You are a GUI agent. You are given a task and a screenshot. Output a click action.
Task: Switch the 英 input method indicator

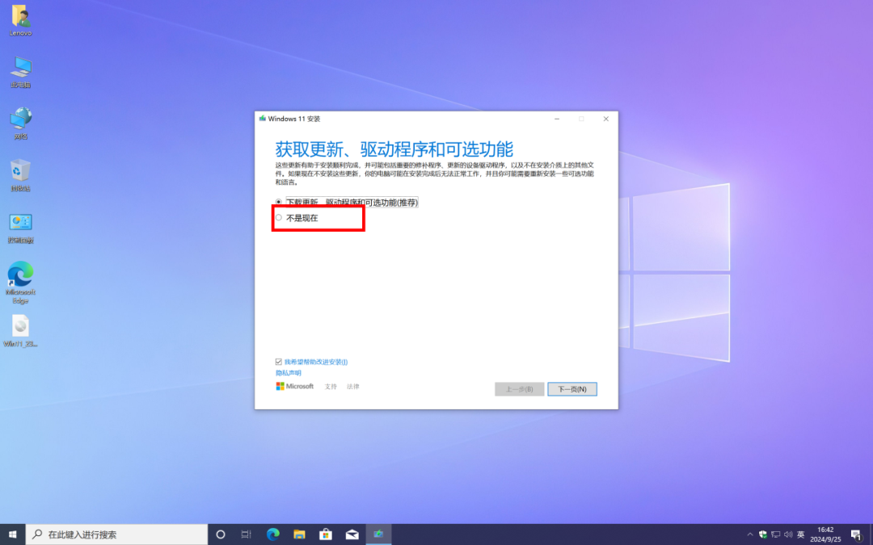pyautogui.click(x=800, y=535)
